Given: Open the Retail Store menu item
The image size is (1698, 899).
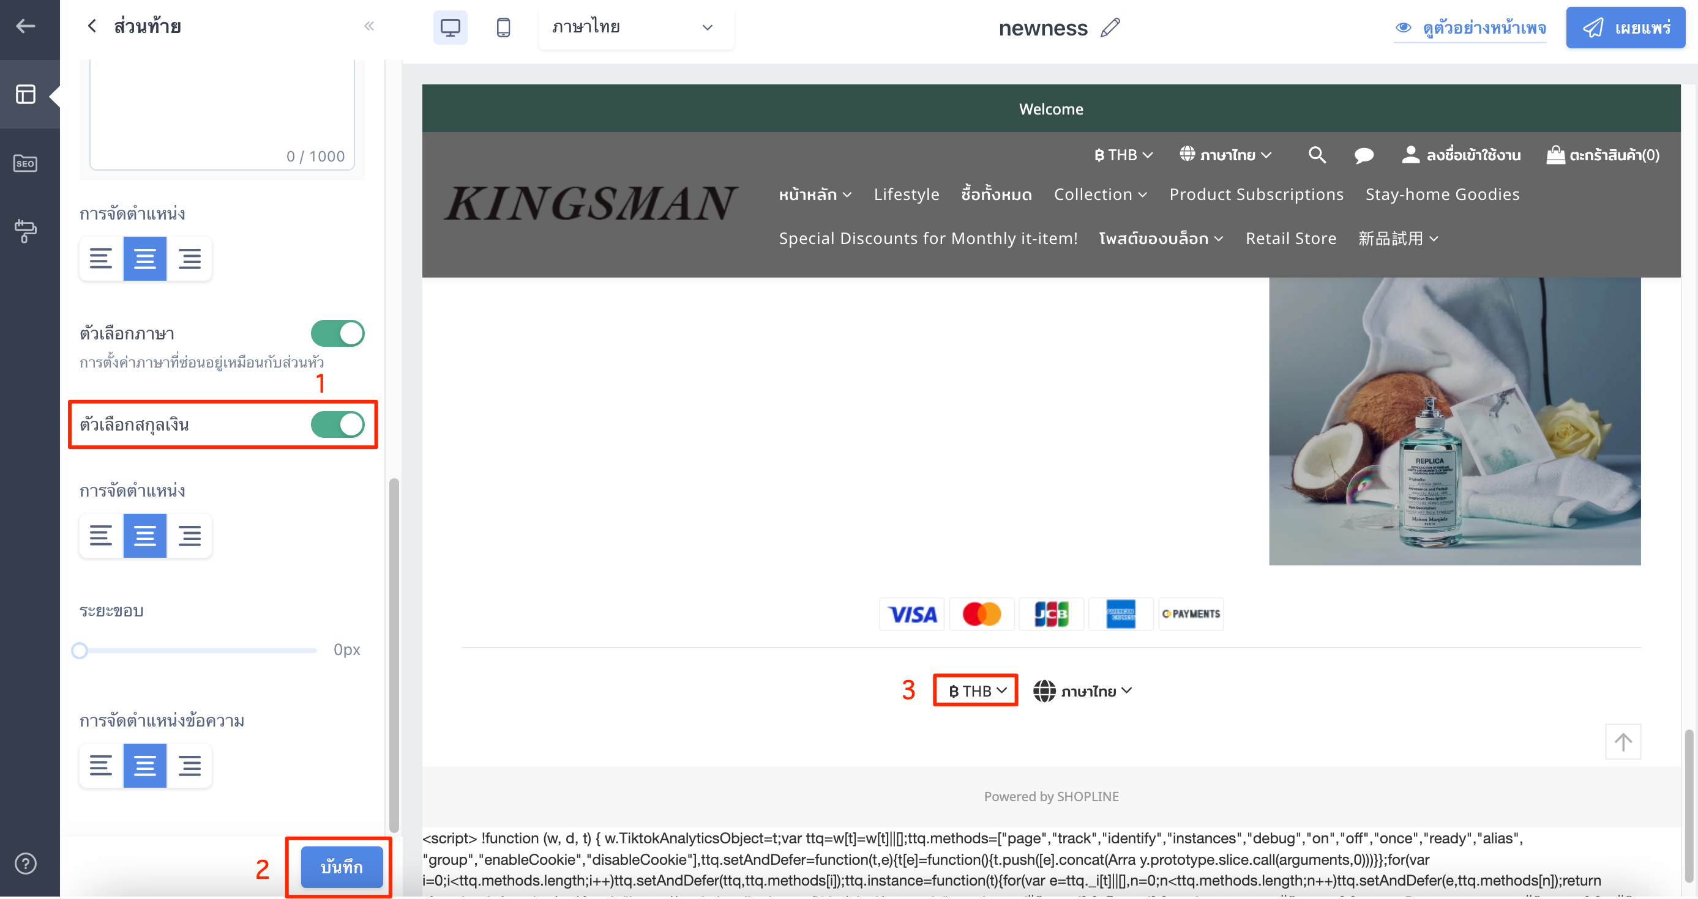Looking at the screenshot, I should (1290, 239).
